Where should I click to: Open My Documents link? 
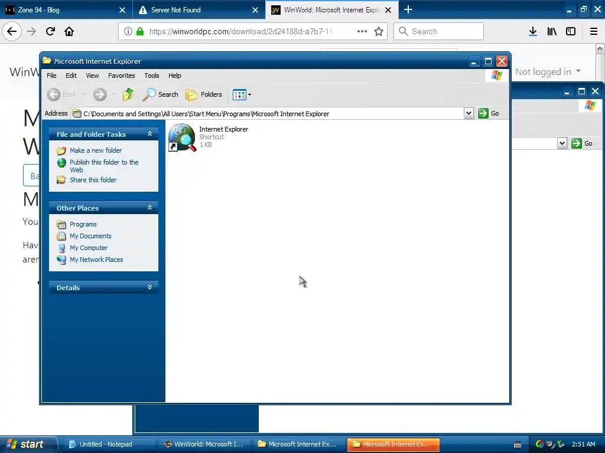pyautogui.click(x=90, y=236)
